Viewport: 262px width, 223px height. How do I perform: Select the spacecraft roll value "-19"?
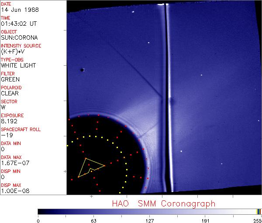pos(6,135)
